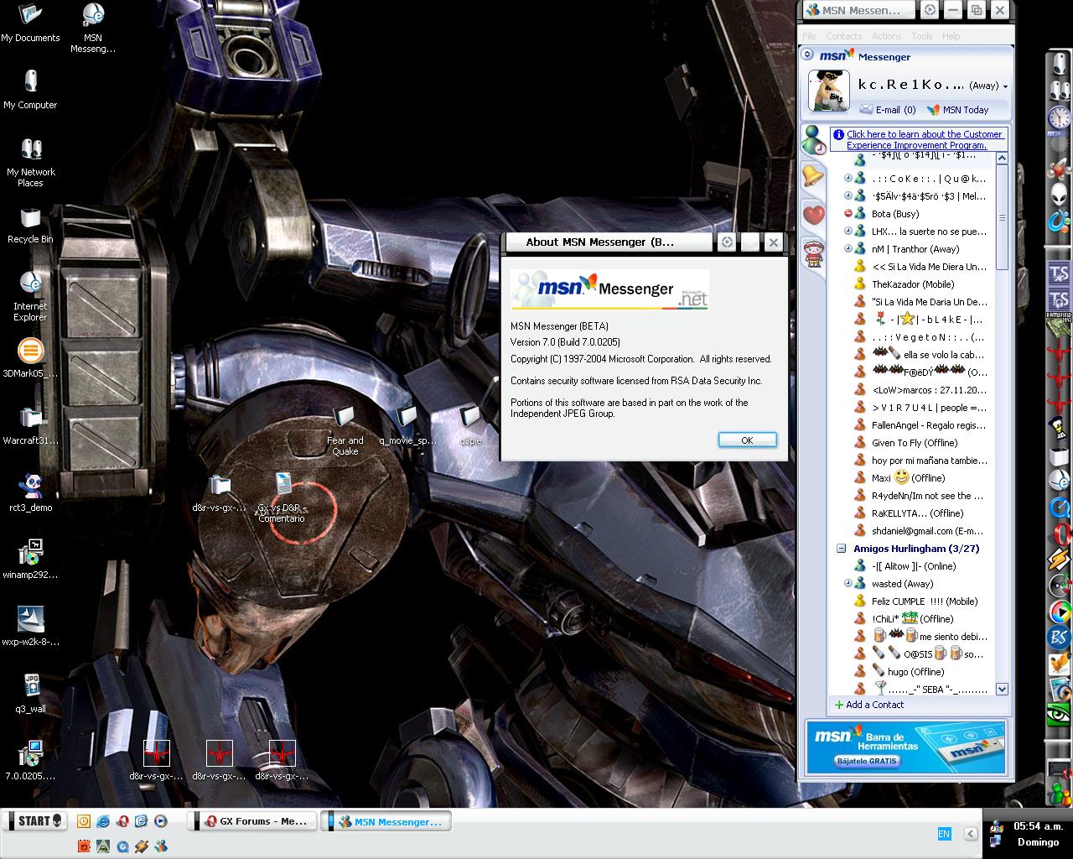This screenshot has width=1073, height=859.
Task: Select contact Bota (Busy)
Action: [894, 214]
